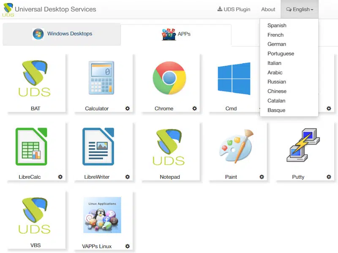Screen dimensions: 338x253
Task: Click the APPs tab's apps icon
Action: [169, 34]
